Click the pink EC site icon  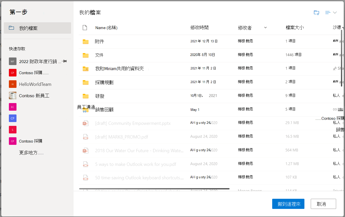[12, 107]
